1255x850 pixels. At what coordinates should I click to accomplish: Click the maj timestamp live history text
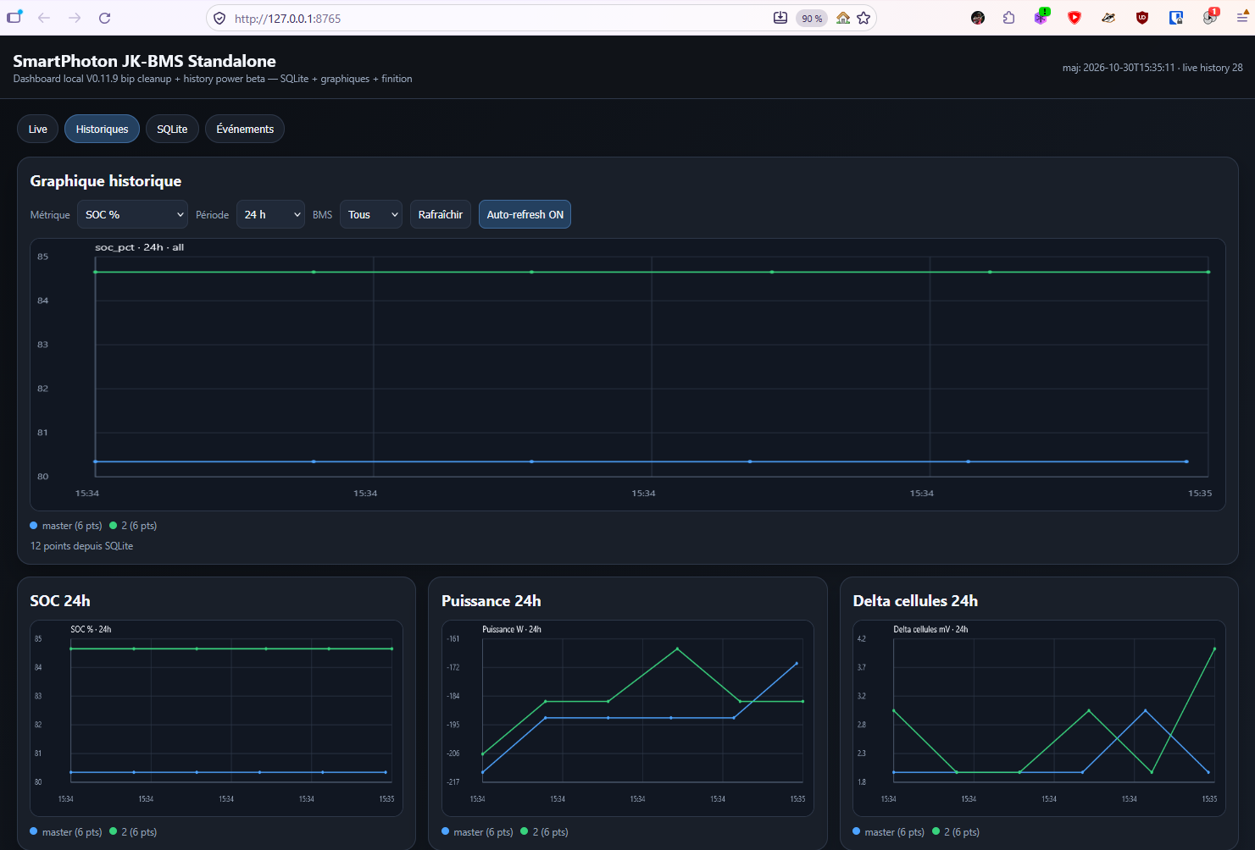click(x=1152, y=68)
